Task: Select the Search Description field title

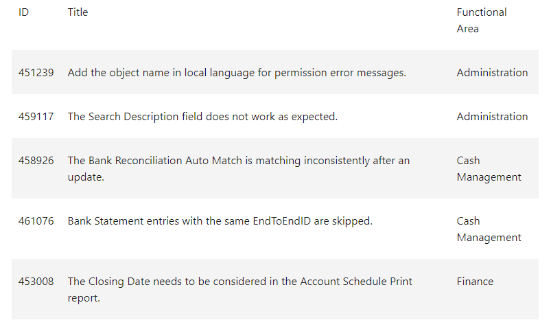Action: [x=202, y=117]
